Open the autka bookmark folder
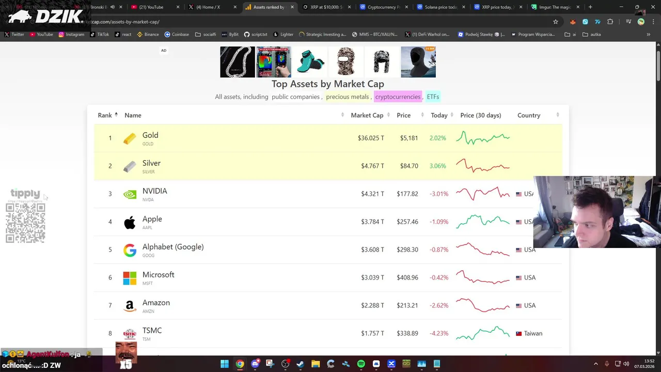The image size is (661, 372). coord(591,35)
